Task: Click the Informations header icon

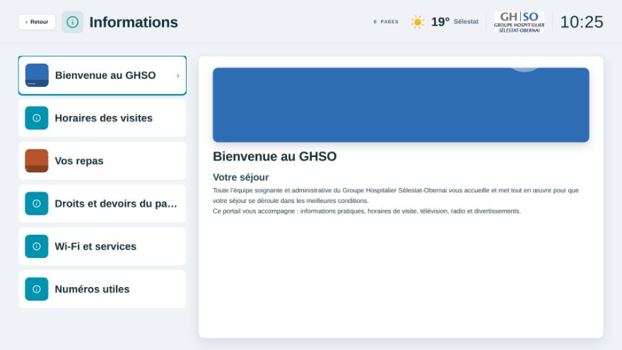Action: [x=72, y=22]
